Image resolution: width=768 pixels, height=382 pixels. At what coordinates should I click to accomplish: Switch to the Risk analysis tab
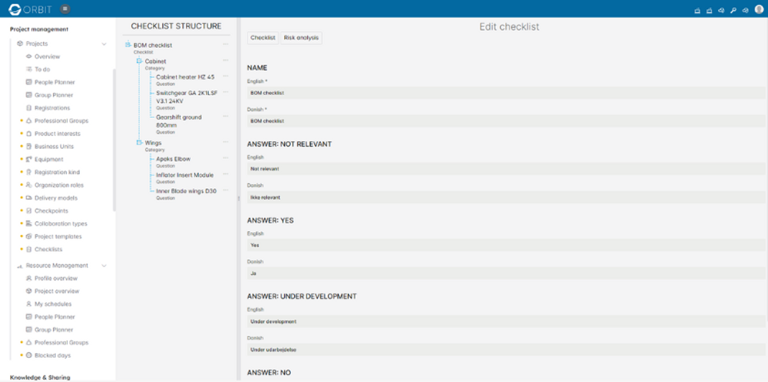pyautogui.click(x=302, y=37)
